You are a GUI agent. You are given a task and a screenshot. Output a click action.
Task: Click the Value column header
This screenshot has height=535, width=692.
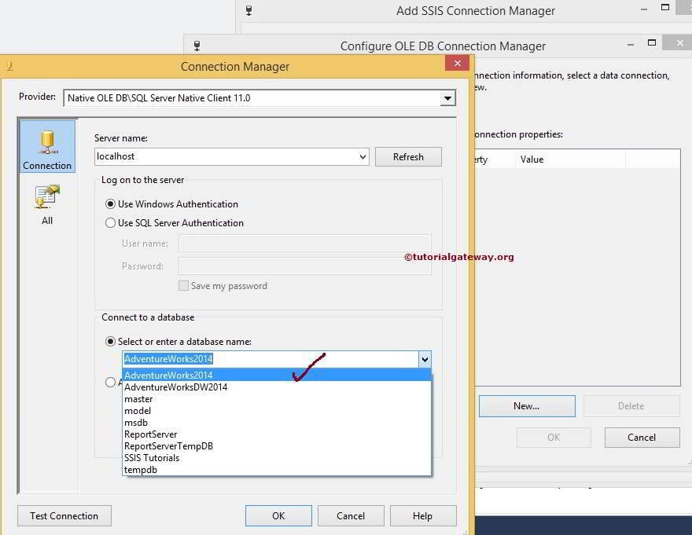pos(570,159)
